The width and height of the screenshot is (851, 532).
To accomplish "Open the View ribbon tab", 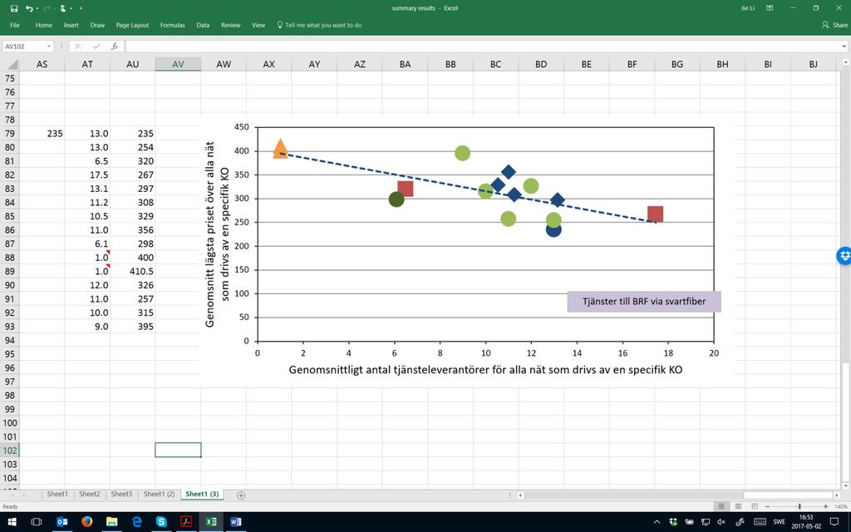I will [258, 25].
